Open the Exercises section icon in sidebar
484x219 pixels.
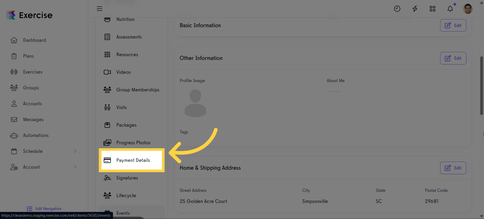click(14, 72)
